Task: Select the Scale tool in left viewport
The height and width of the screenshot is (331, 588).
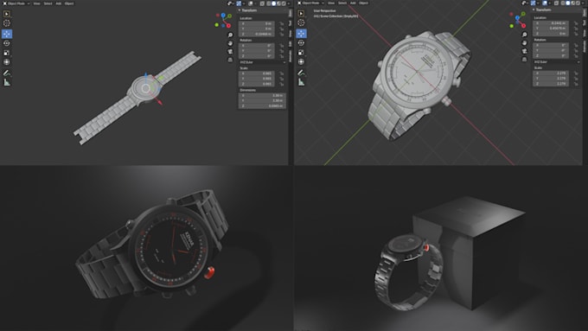Action: 7,53
